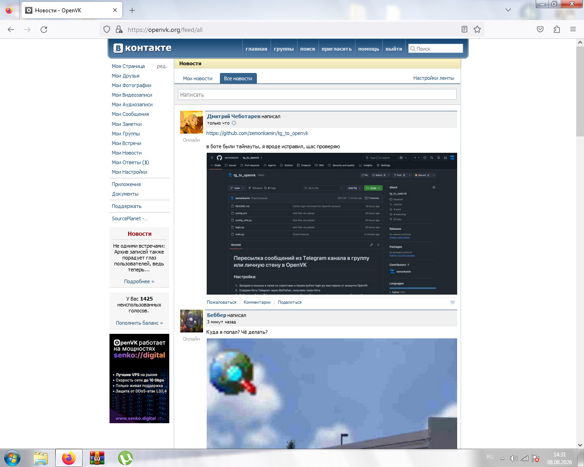
Task: Open Мои Ответы (1)
Action: [130, 162]
